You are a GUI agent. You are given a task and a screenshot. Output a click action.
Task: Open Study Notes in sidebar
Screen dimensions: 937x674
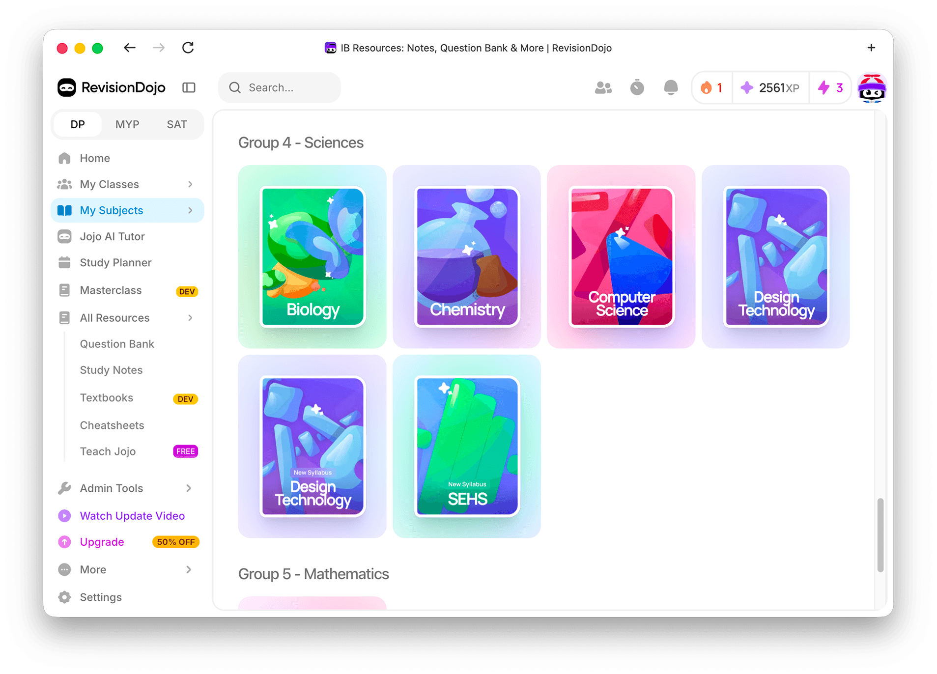(111, 370)
